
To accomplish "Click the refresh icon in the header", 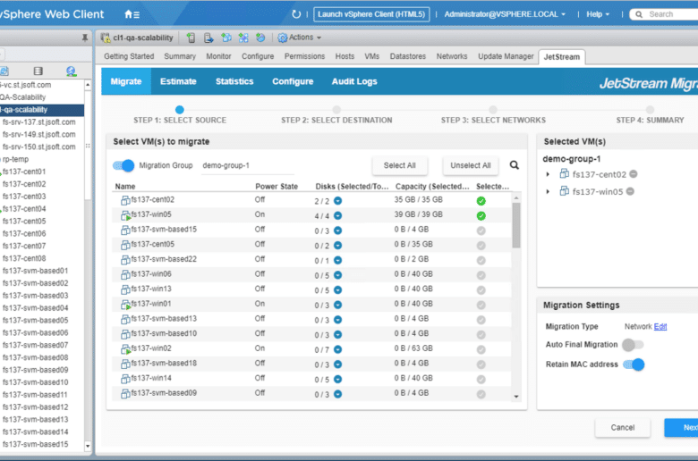I will point(296,14).
